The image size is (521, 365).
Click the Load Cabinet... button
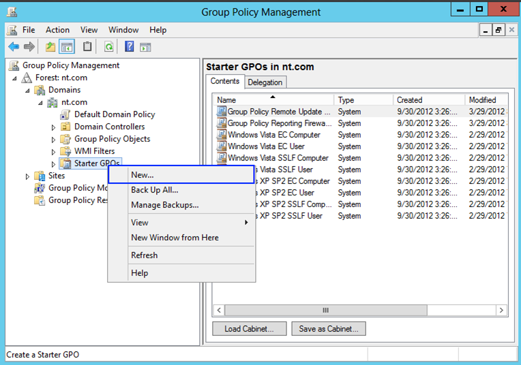tap(249, 328)
